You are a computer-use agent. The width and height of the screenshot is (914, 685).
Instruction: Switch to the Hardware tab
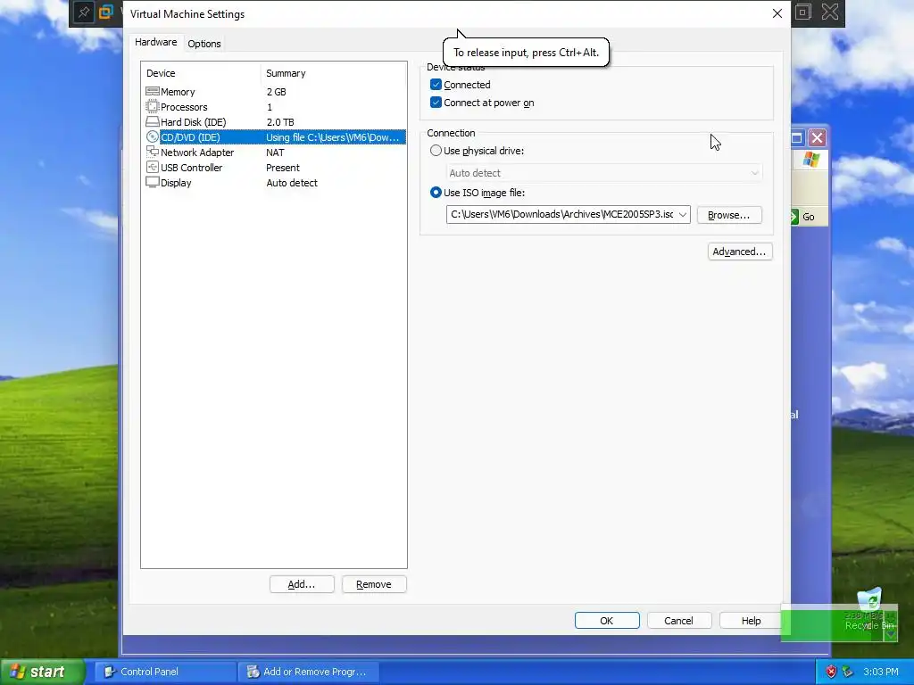point(155,42)
